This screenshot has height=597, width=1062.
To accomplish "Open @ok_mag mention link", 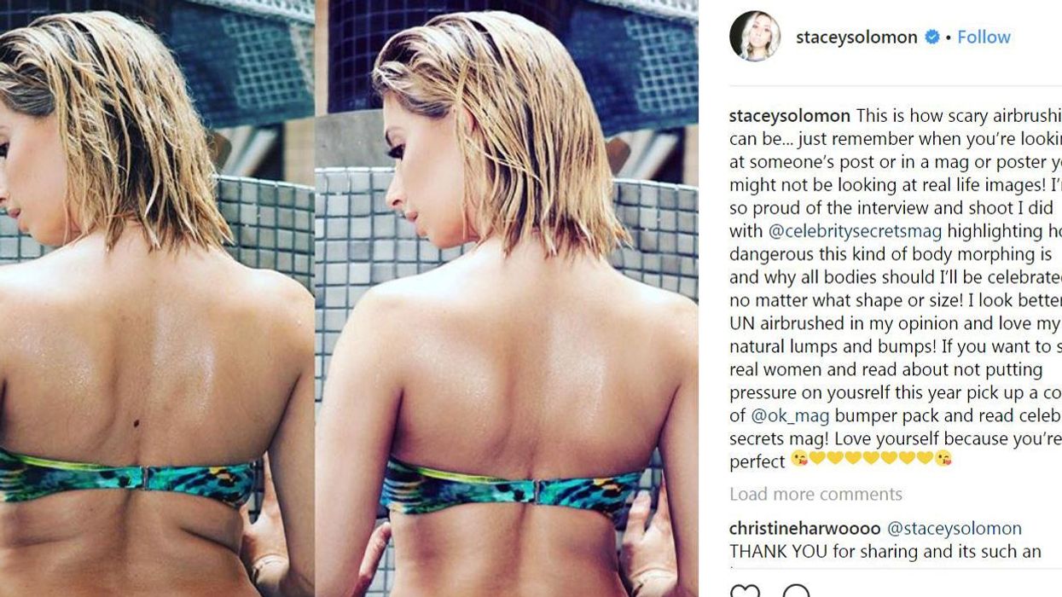I will (790, 415).
